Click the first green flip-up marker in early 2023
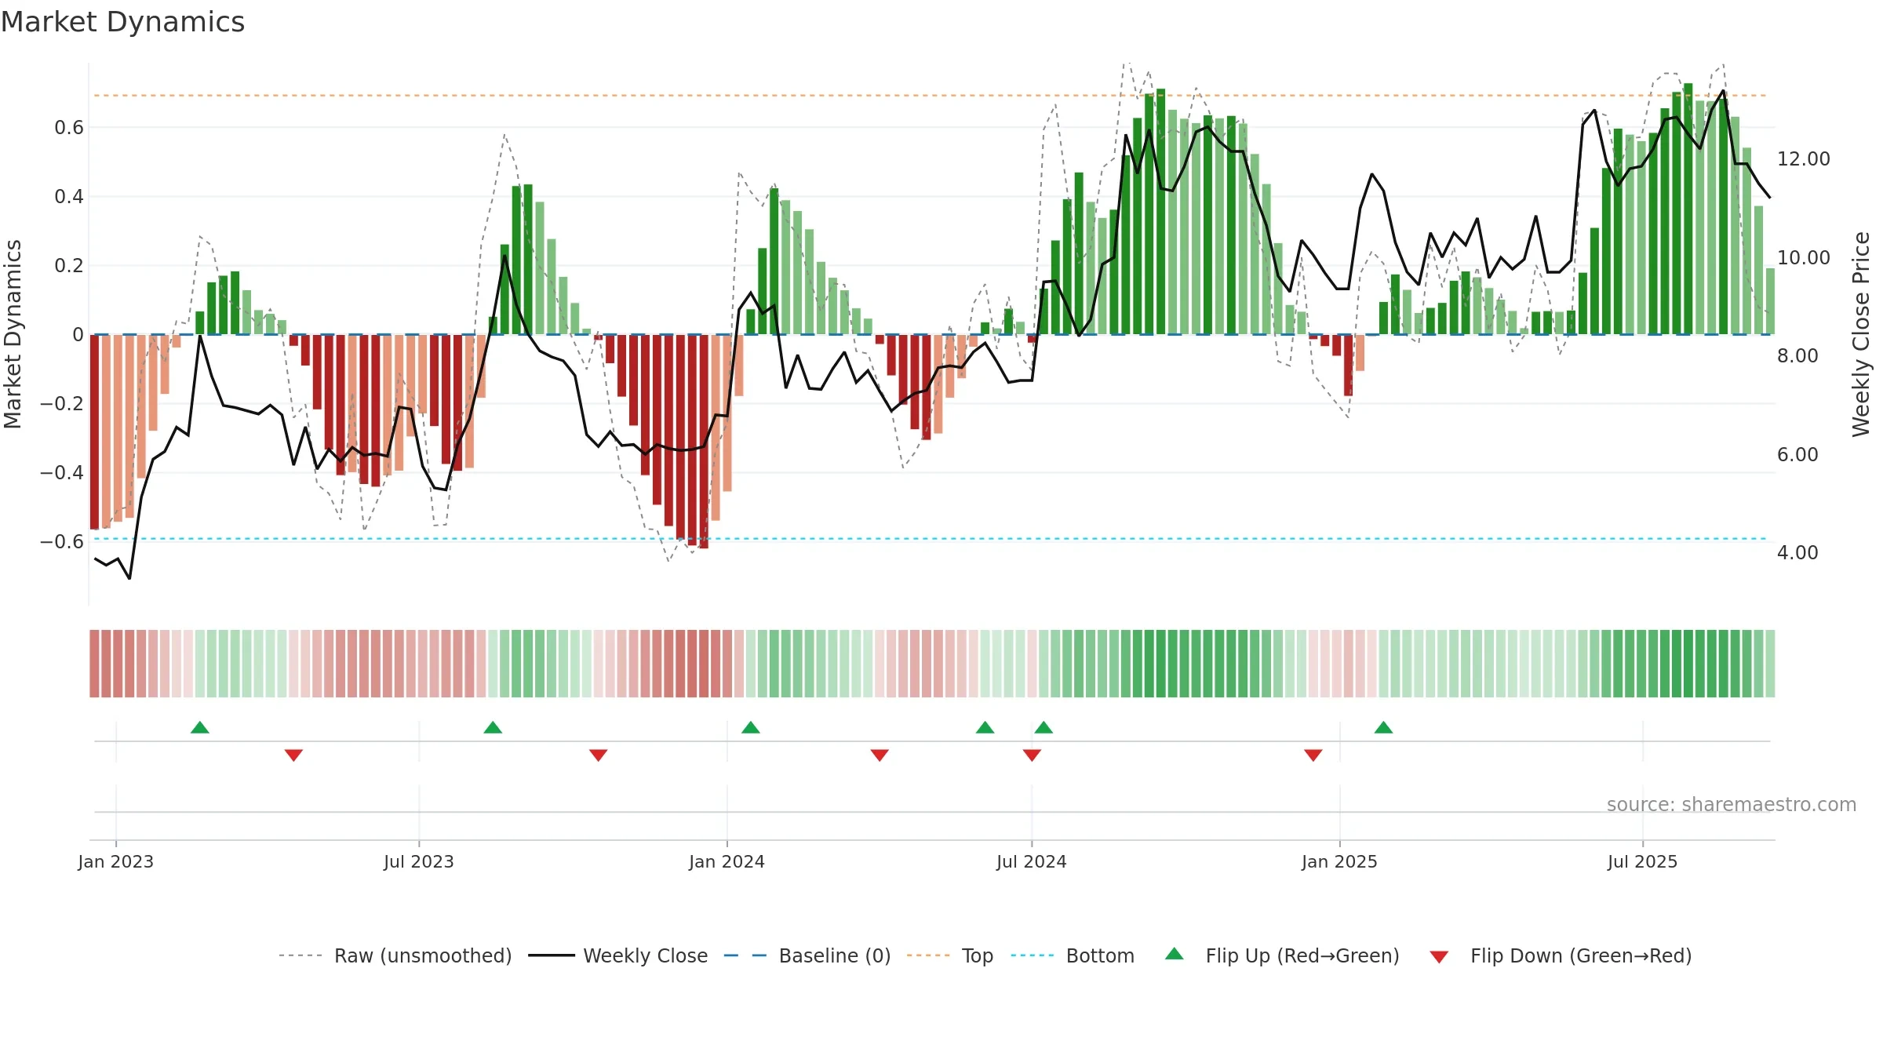This screenshot has height=1059, width=1883. point(200,727)
